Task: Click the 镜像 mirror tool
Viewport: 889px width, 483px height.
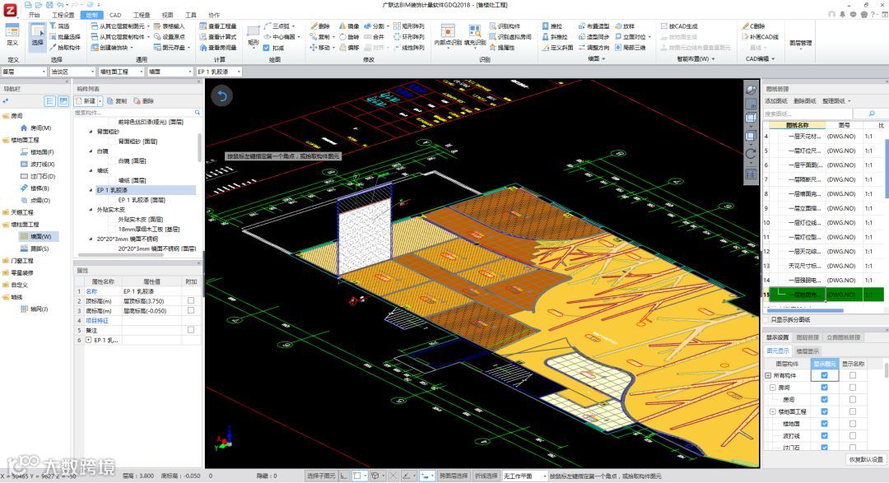Action: coord(349,26)
